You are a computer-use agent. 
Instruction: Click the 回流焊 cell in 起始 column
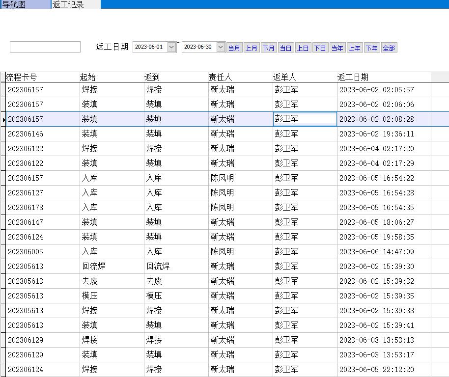pyautogui.click(x=93, y=267)
